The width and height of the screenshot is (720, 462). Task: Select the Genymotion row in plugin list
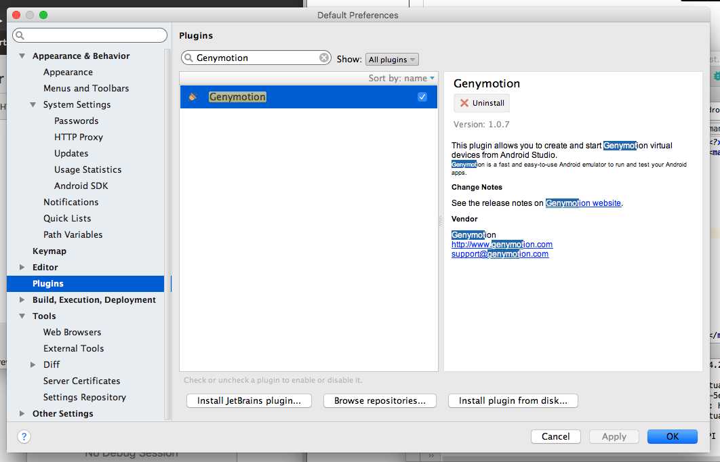point(308,97)
